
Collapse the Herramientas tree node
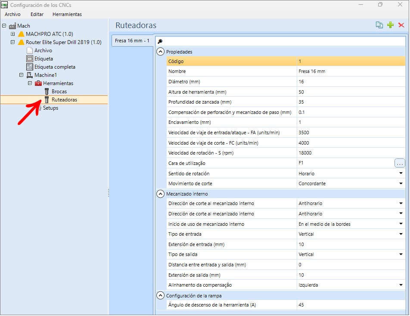(30, 83)
